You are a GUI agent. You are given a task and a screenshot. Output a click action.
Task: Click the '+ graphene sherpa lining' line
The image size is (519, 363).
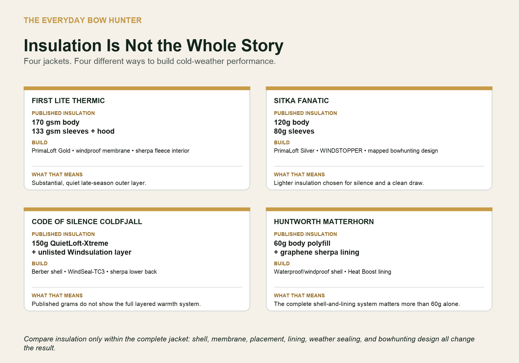(x=317, y=252)
